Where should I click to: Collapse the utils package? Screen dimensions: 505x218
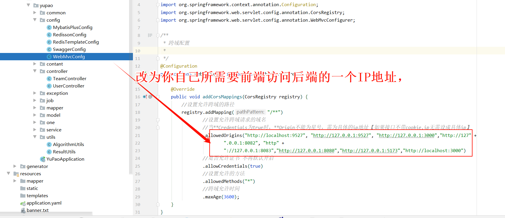coord(35,137)
